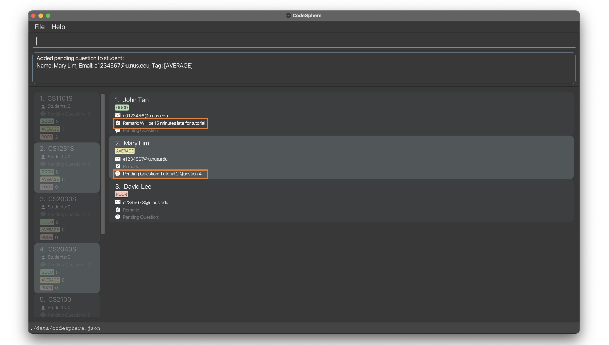Click the remark icon for Mary Lim

[118, 166]
